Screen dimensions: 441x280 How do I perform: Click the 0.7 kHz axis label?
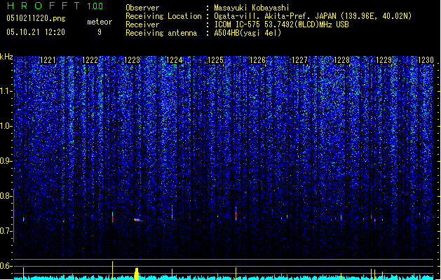coord(6,231)
